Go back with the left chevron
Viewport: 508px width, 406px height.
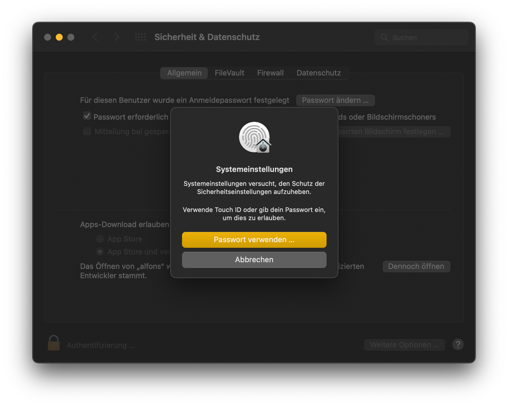tap(95, 37)
